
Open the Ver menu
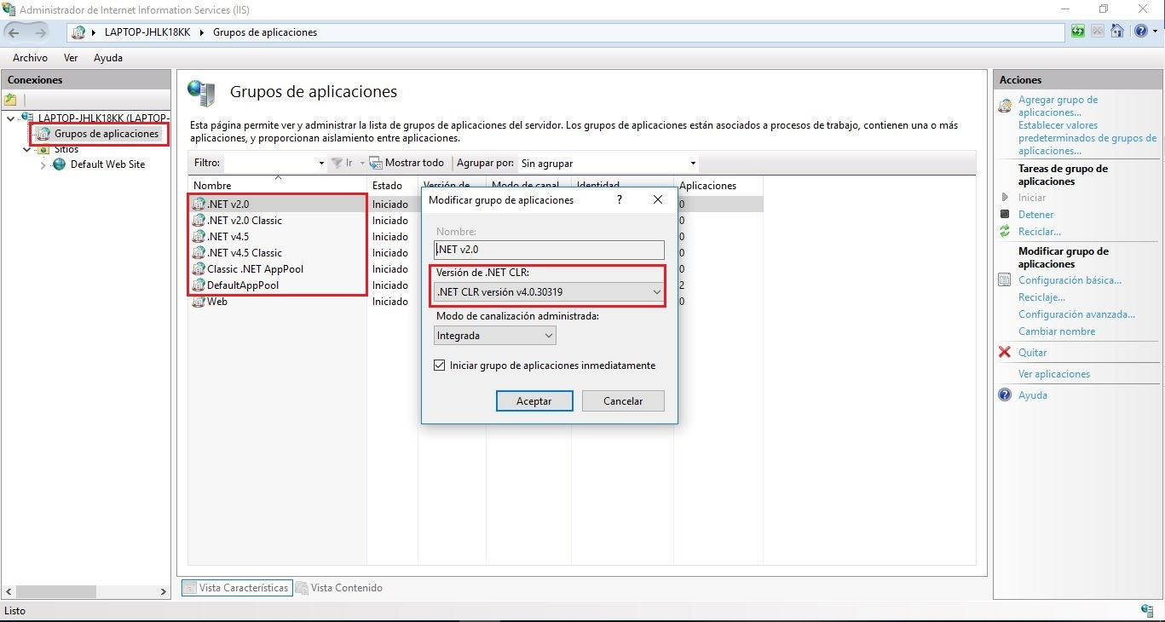71,58
